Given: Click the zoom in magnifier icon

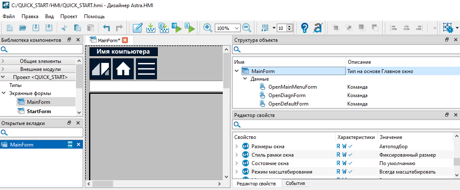Looking at the screenshot, I should click(208, 28).
